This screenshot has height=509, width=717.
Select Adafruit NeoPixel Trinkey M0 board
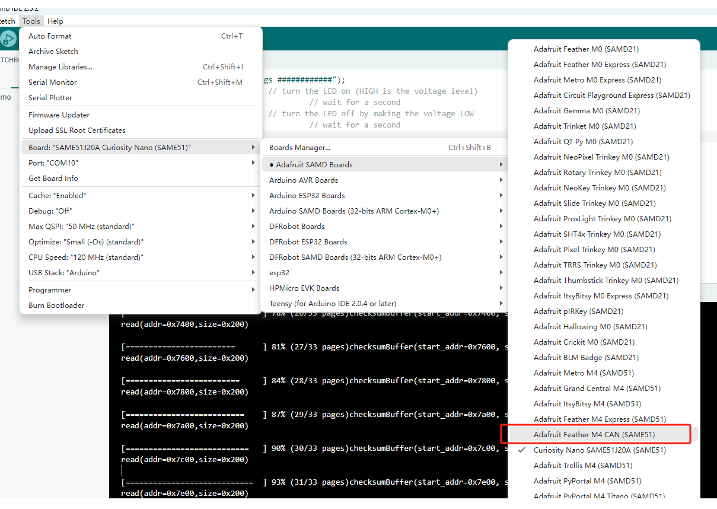point(604,157)
